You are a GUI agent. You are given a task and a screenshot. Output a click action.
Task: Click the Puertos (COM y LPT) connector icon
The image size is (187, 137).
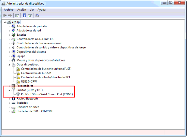pyautogui.click(x=14, y=90)
